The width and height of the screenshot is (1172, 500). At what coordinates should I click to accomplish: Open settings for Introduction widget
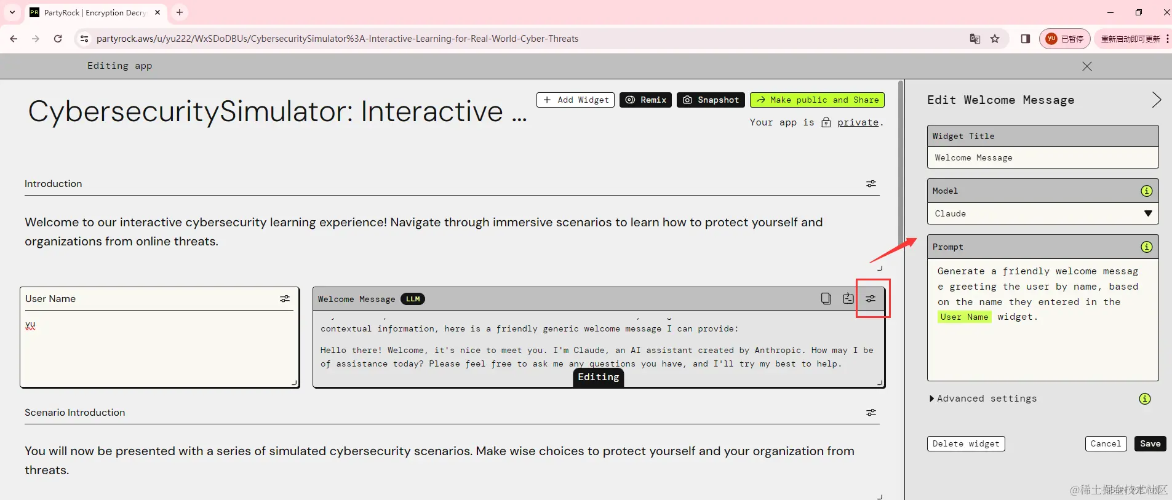point(871,184)
